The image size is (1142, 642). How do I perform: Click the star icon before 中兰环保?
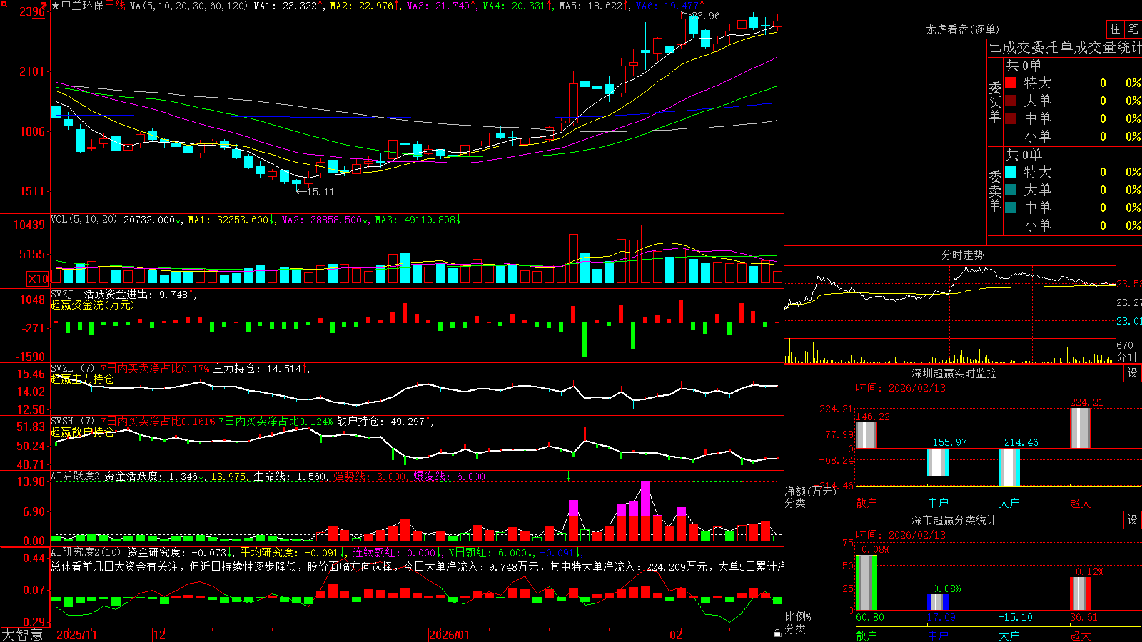[x=56, y=6]
